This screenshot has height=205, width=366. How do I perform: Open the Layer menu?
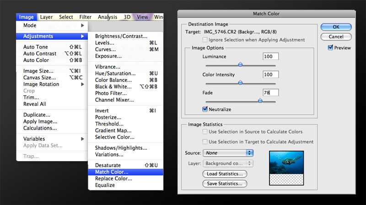point(46,17)
